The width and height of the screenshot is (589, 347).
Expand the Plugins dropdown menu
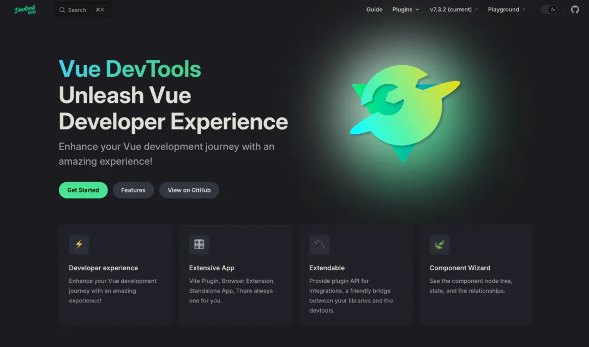(x=406, y=9)
